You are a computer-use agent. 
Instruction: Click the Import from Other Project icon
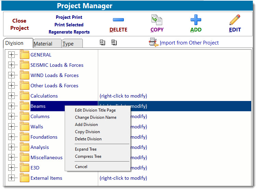(x=153, y=42)
